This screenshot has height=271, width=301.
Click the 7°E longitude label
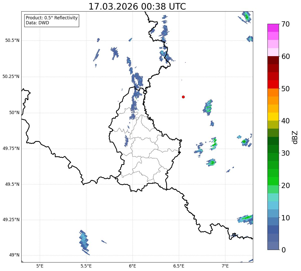[225, 266]
